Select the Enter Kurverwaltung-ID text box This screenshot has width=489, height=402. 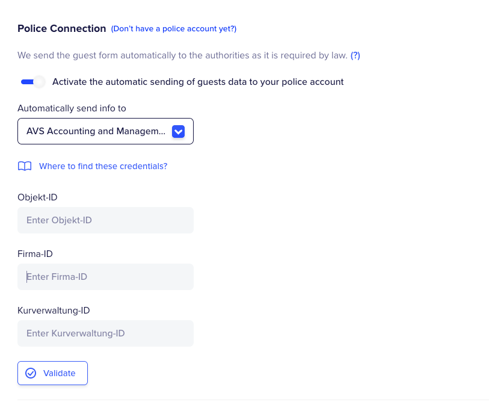105,333
